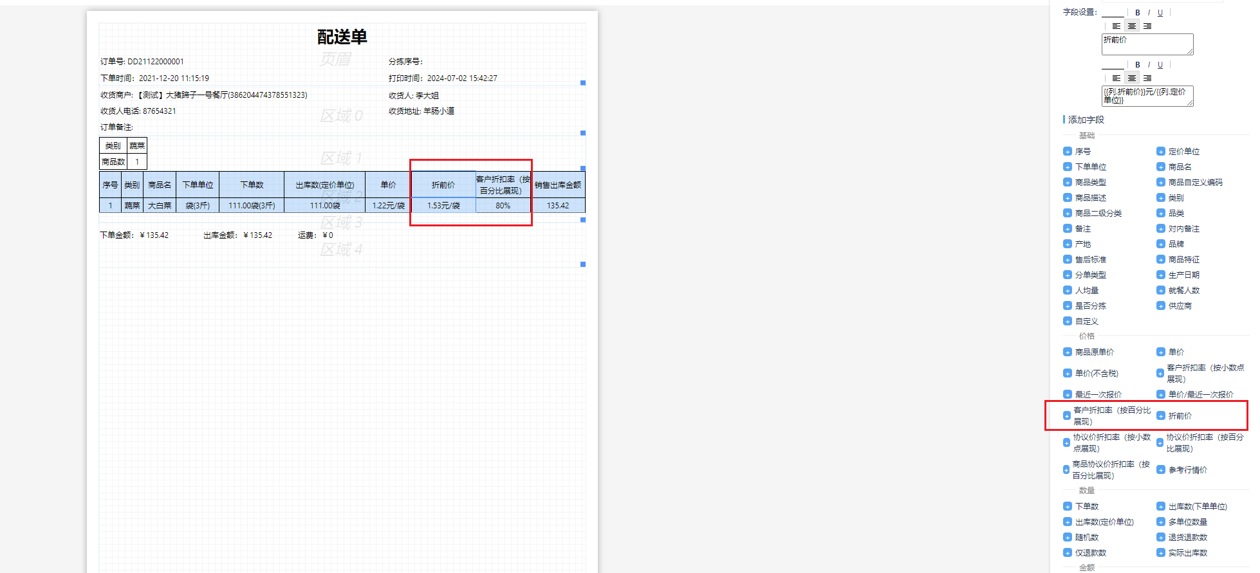This screenshot has height=573, width=1260.
Task: Select the 销售出库金额 column header in the template
Action: [558, 185]
